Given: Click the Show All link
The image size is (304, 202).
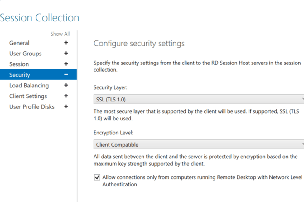Looking at the screenshot, I should (x=60, y=34).
